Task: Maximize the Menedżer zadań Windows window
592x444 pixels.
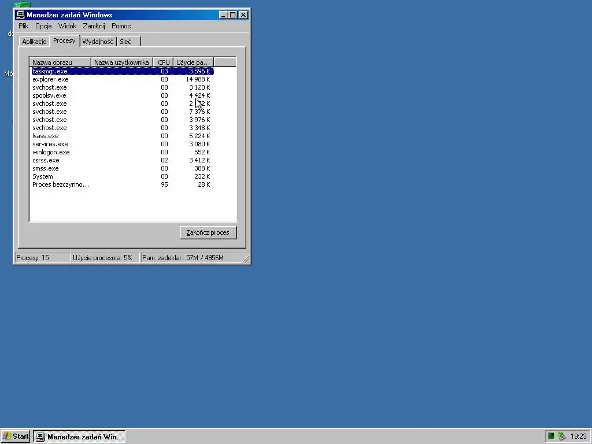Action: 233,15
